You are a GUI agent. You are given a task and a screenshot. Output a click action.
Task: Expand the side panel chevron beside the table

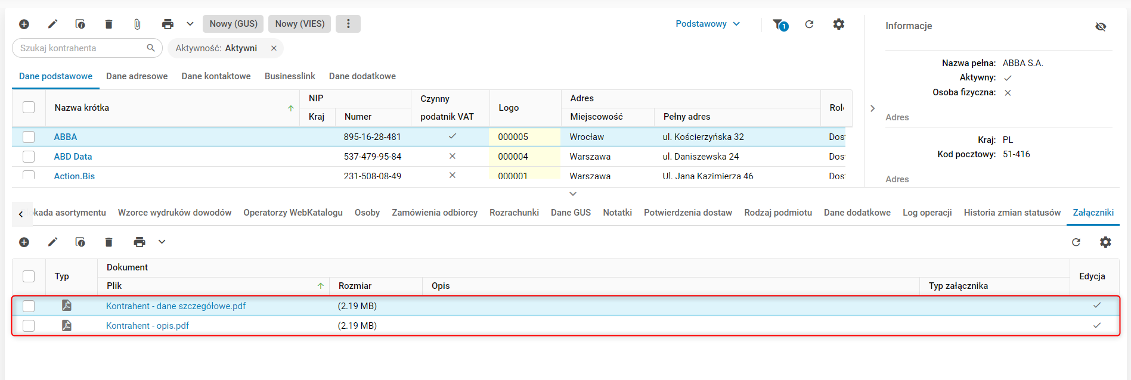(872, 108)
